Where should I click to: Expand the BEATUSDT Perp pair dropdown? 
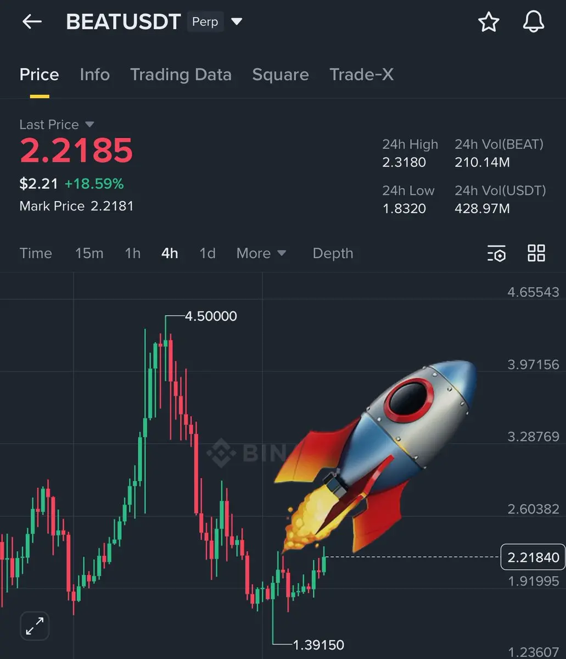click(237, 22)
